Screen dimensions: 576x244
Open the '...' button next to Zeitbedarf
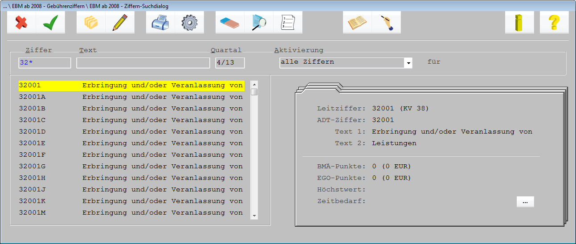click(x=525, y=202)
